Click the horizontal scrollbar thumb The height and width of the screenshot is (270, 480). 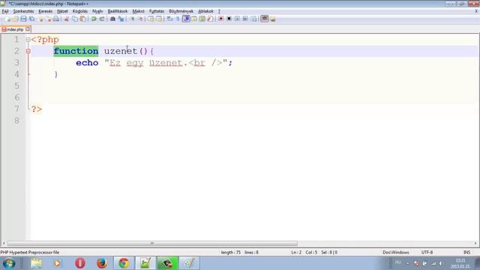click(x=152, y=243)
